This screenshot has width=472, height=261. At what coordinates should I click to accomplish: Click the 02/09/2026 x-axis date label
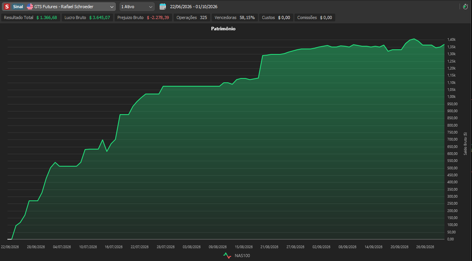pos(322,247)
